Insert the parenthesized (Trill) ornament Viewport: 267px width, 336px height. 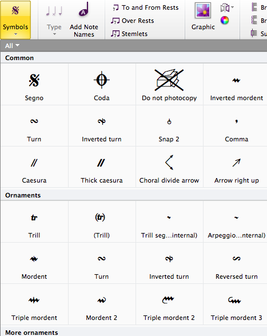click(102, 222)
